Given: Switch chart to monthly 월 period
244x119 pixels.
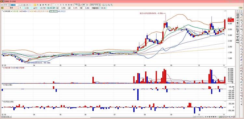Looking at the screenshot, I should (x=40, y=5).
